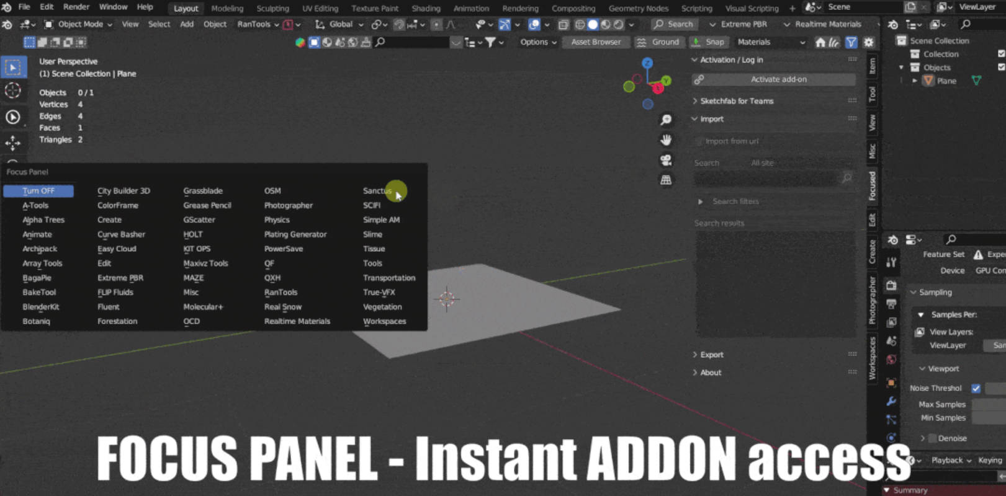1006x496 pixels.
Task: Toggle viewport overlays button
Action: [x=534, y=25]
